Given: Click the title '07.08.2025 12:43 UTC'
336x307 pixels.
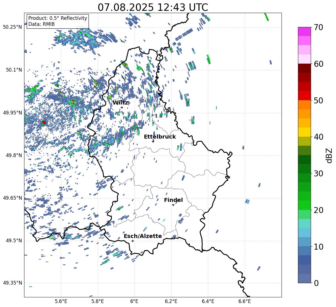Looking at the screenshot, I should point(153,7).
